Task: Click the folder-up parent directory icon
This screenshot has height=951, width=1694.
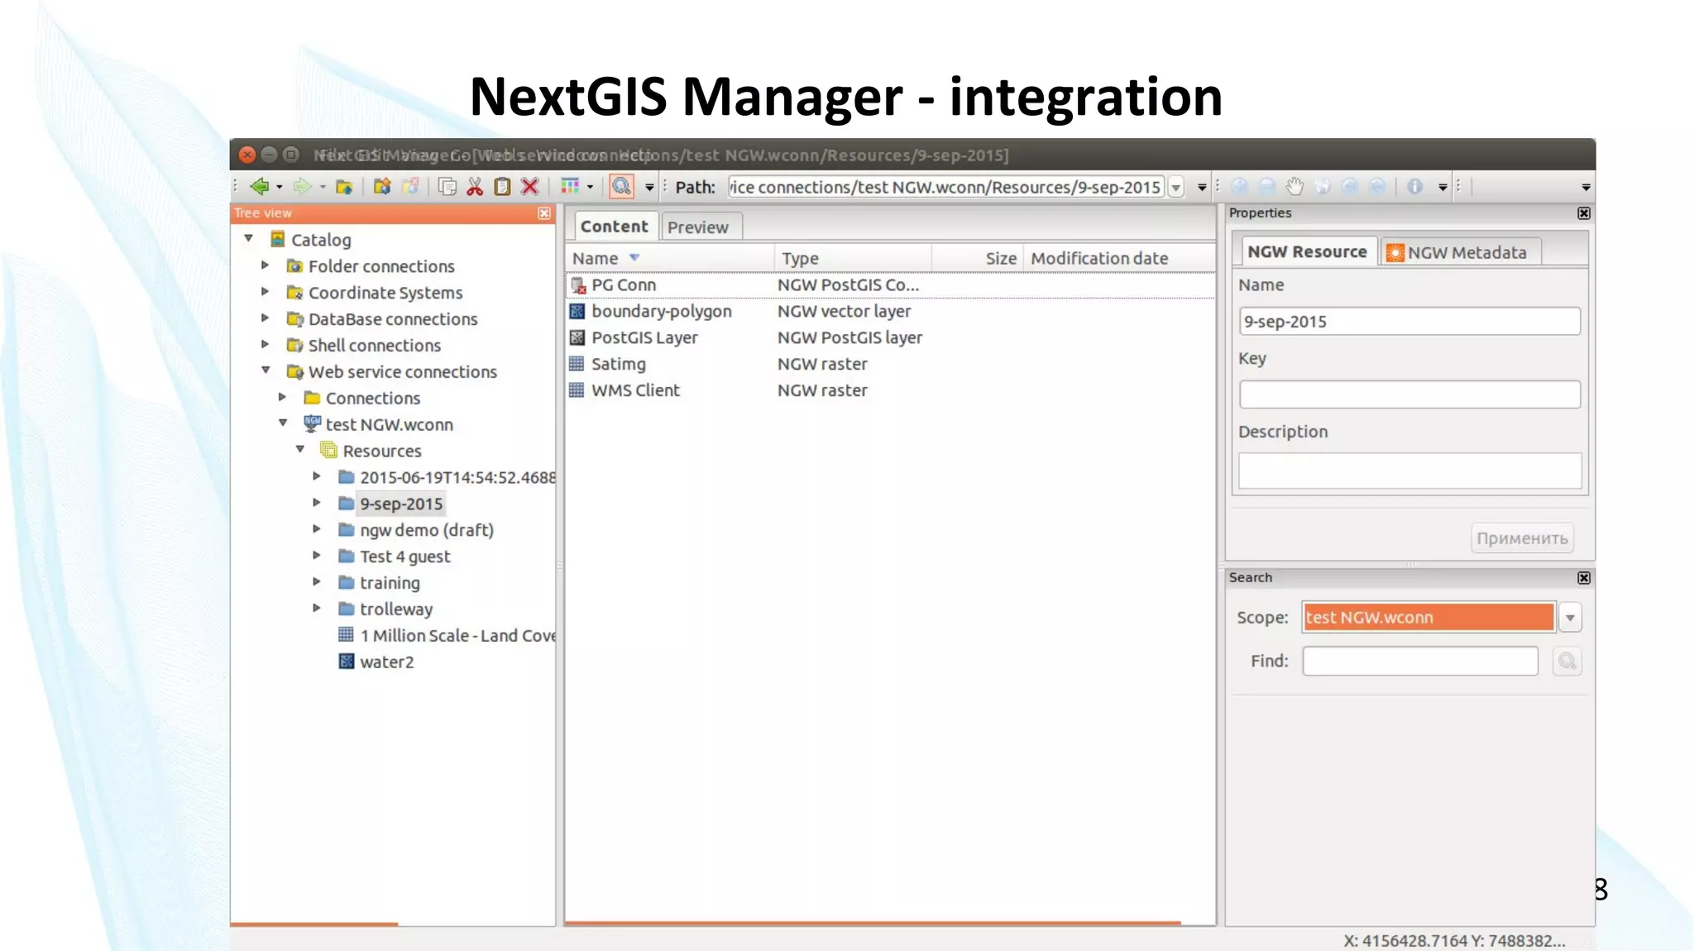Action: pos(344,187)
